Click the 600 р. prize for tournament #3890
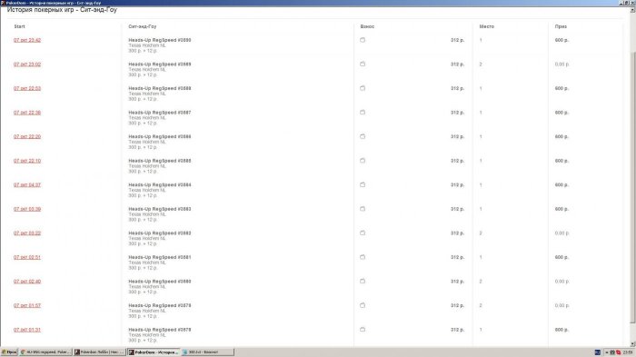This screenshot has width=636, height=357. tap(561, 40)
